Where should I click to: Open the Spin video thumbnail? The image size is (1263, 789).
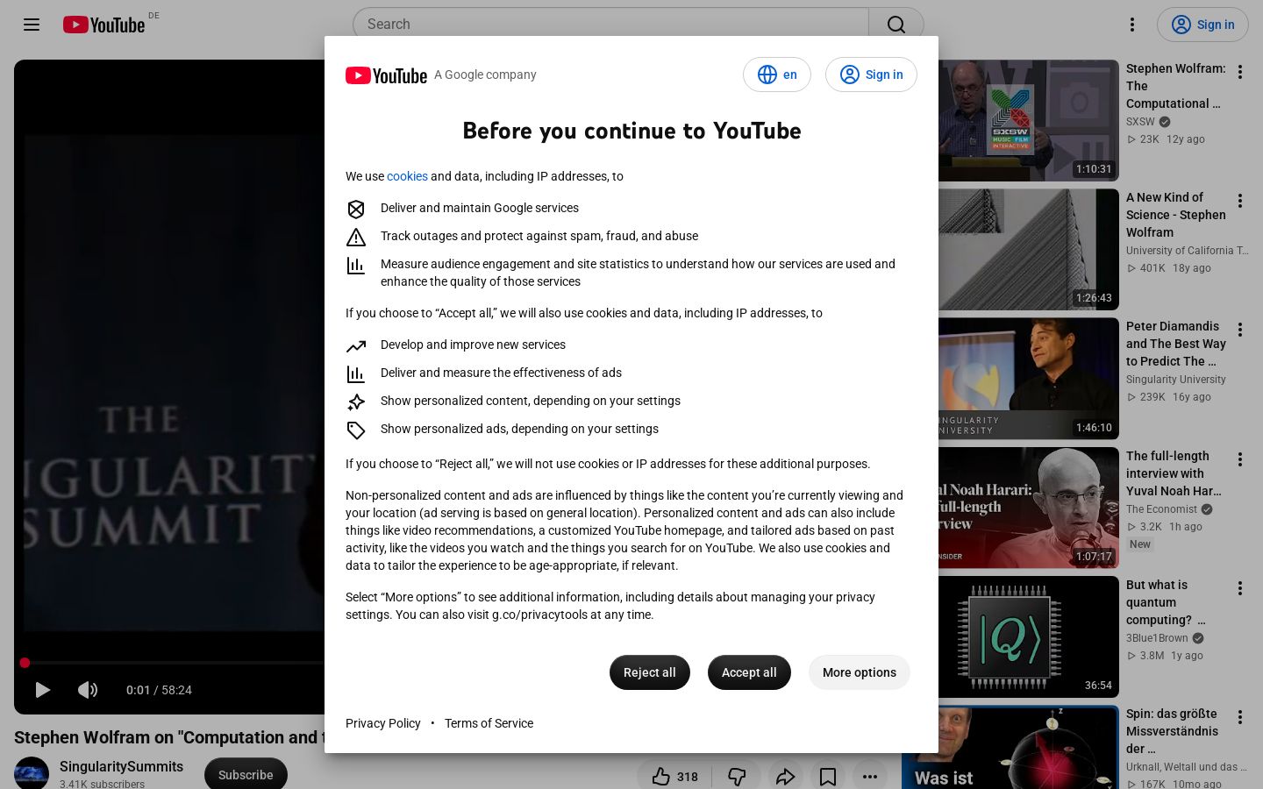(1010, 747)
